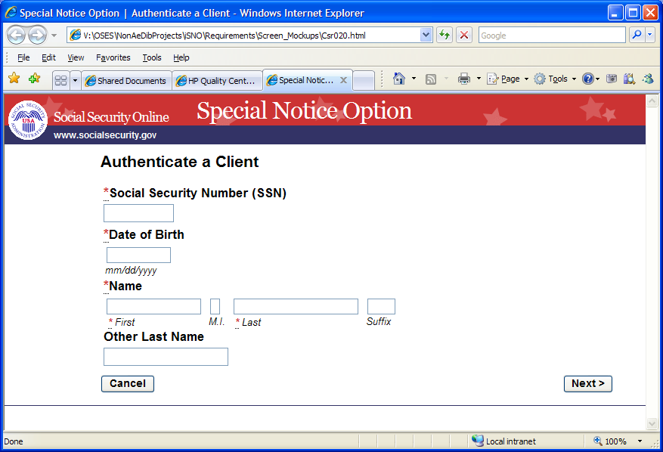Click the Date of Birth input field
Viewport: 663px width, 452px height.
pos(138,255)
